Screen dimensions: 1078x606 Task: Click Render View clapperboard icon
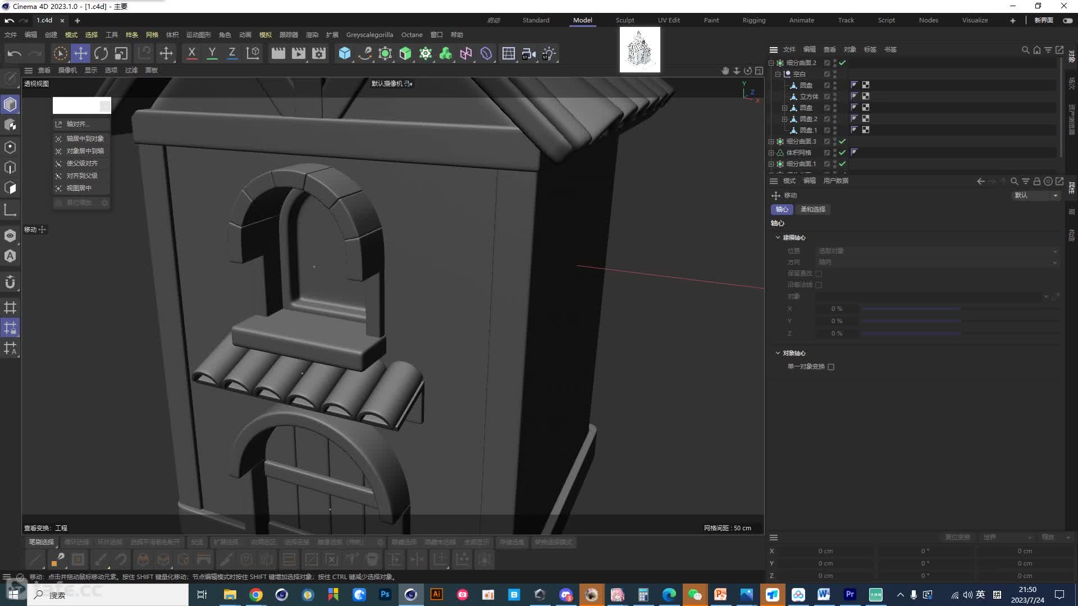pyautogui.click(x=278, y=53)
